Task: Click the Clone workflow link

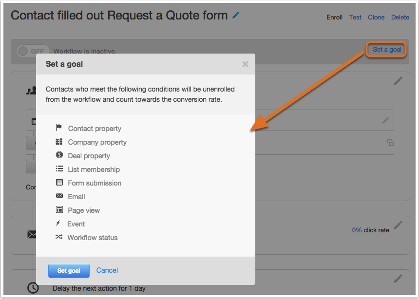Action: 376,18
